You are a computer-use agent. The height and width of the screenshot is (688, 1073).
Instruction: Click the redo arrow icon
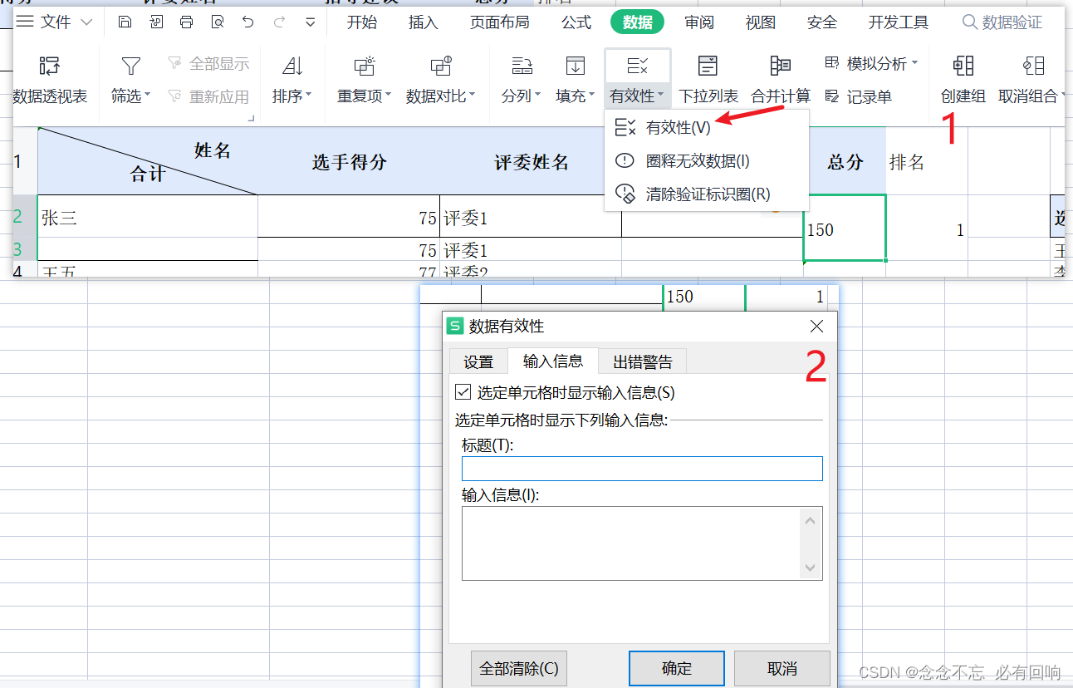point(279,22)
